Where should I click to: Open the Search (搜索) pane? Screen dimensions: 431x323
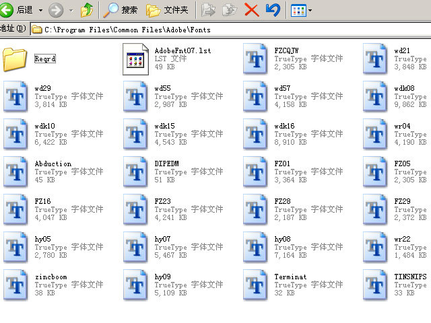[x=120, y=10]
